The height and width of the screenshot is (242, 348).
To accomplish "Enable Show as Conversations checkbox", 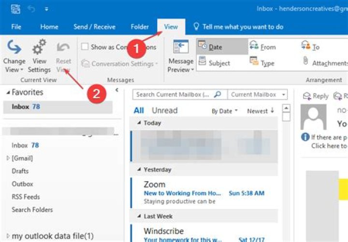I will tap(85, 47).
